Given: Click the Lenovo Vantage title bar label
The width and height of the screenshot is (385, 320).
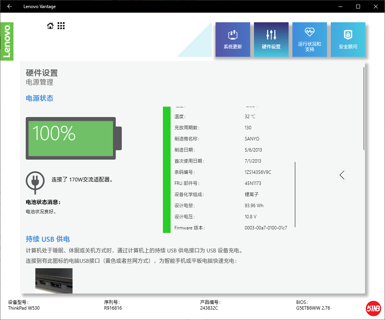Looking at the screenshot, I should (40, 6).
